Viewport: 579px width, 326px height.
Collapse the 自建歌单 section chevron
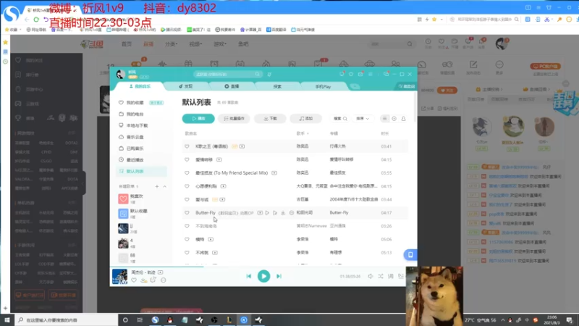[165, 187]
